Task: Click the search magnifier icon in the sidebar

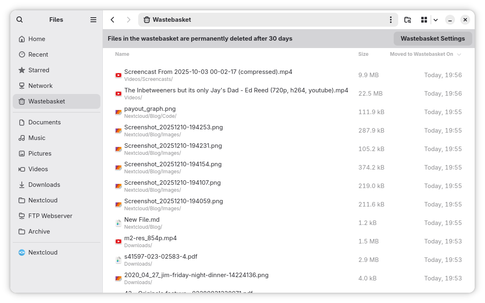Action: tap(20, 20)
